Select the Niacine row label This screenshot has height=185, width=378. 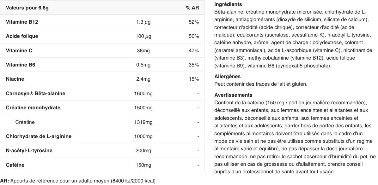(15, 79)
